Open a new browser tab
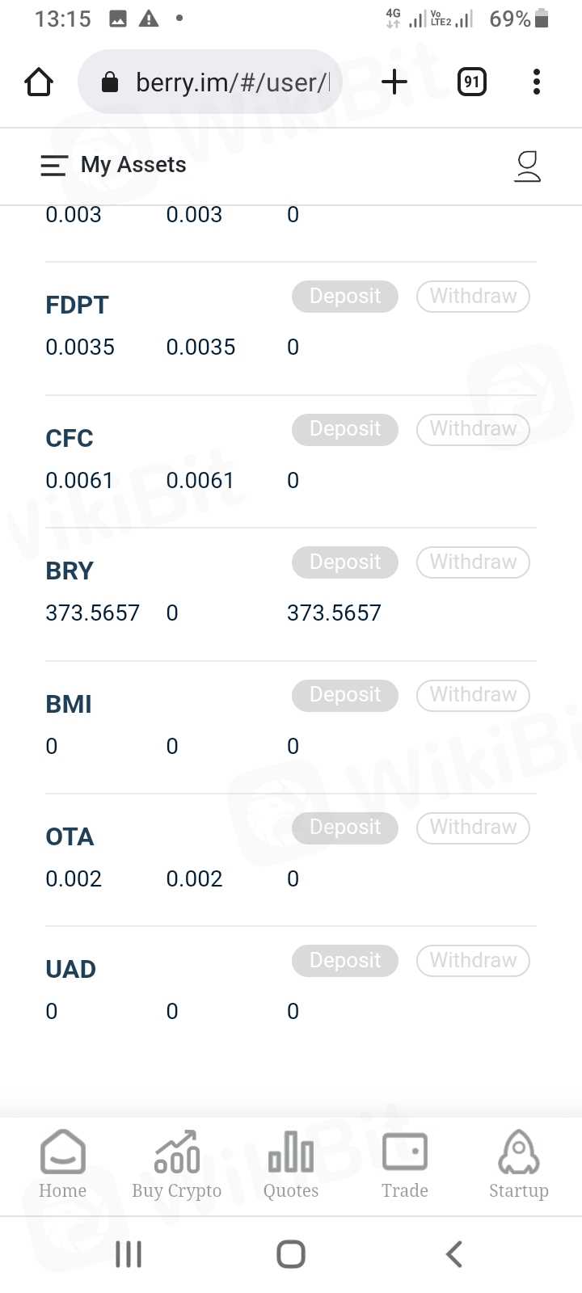 [394, 82]
